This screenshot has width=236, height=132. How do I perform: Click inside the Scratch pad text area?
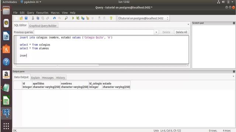point(214,47)
